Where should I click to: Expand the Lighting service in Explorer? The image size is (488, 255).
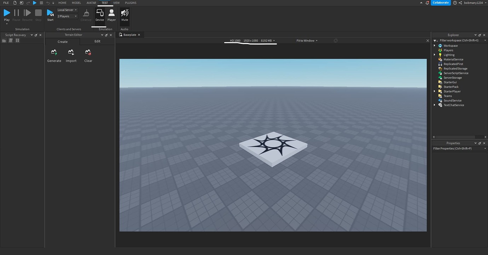(x=434, y=54)
